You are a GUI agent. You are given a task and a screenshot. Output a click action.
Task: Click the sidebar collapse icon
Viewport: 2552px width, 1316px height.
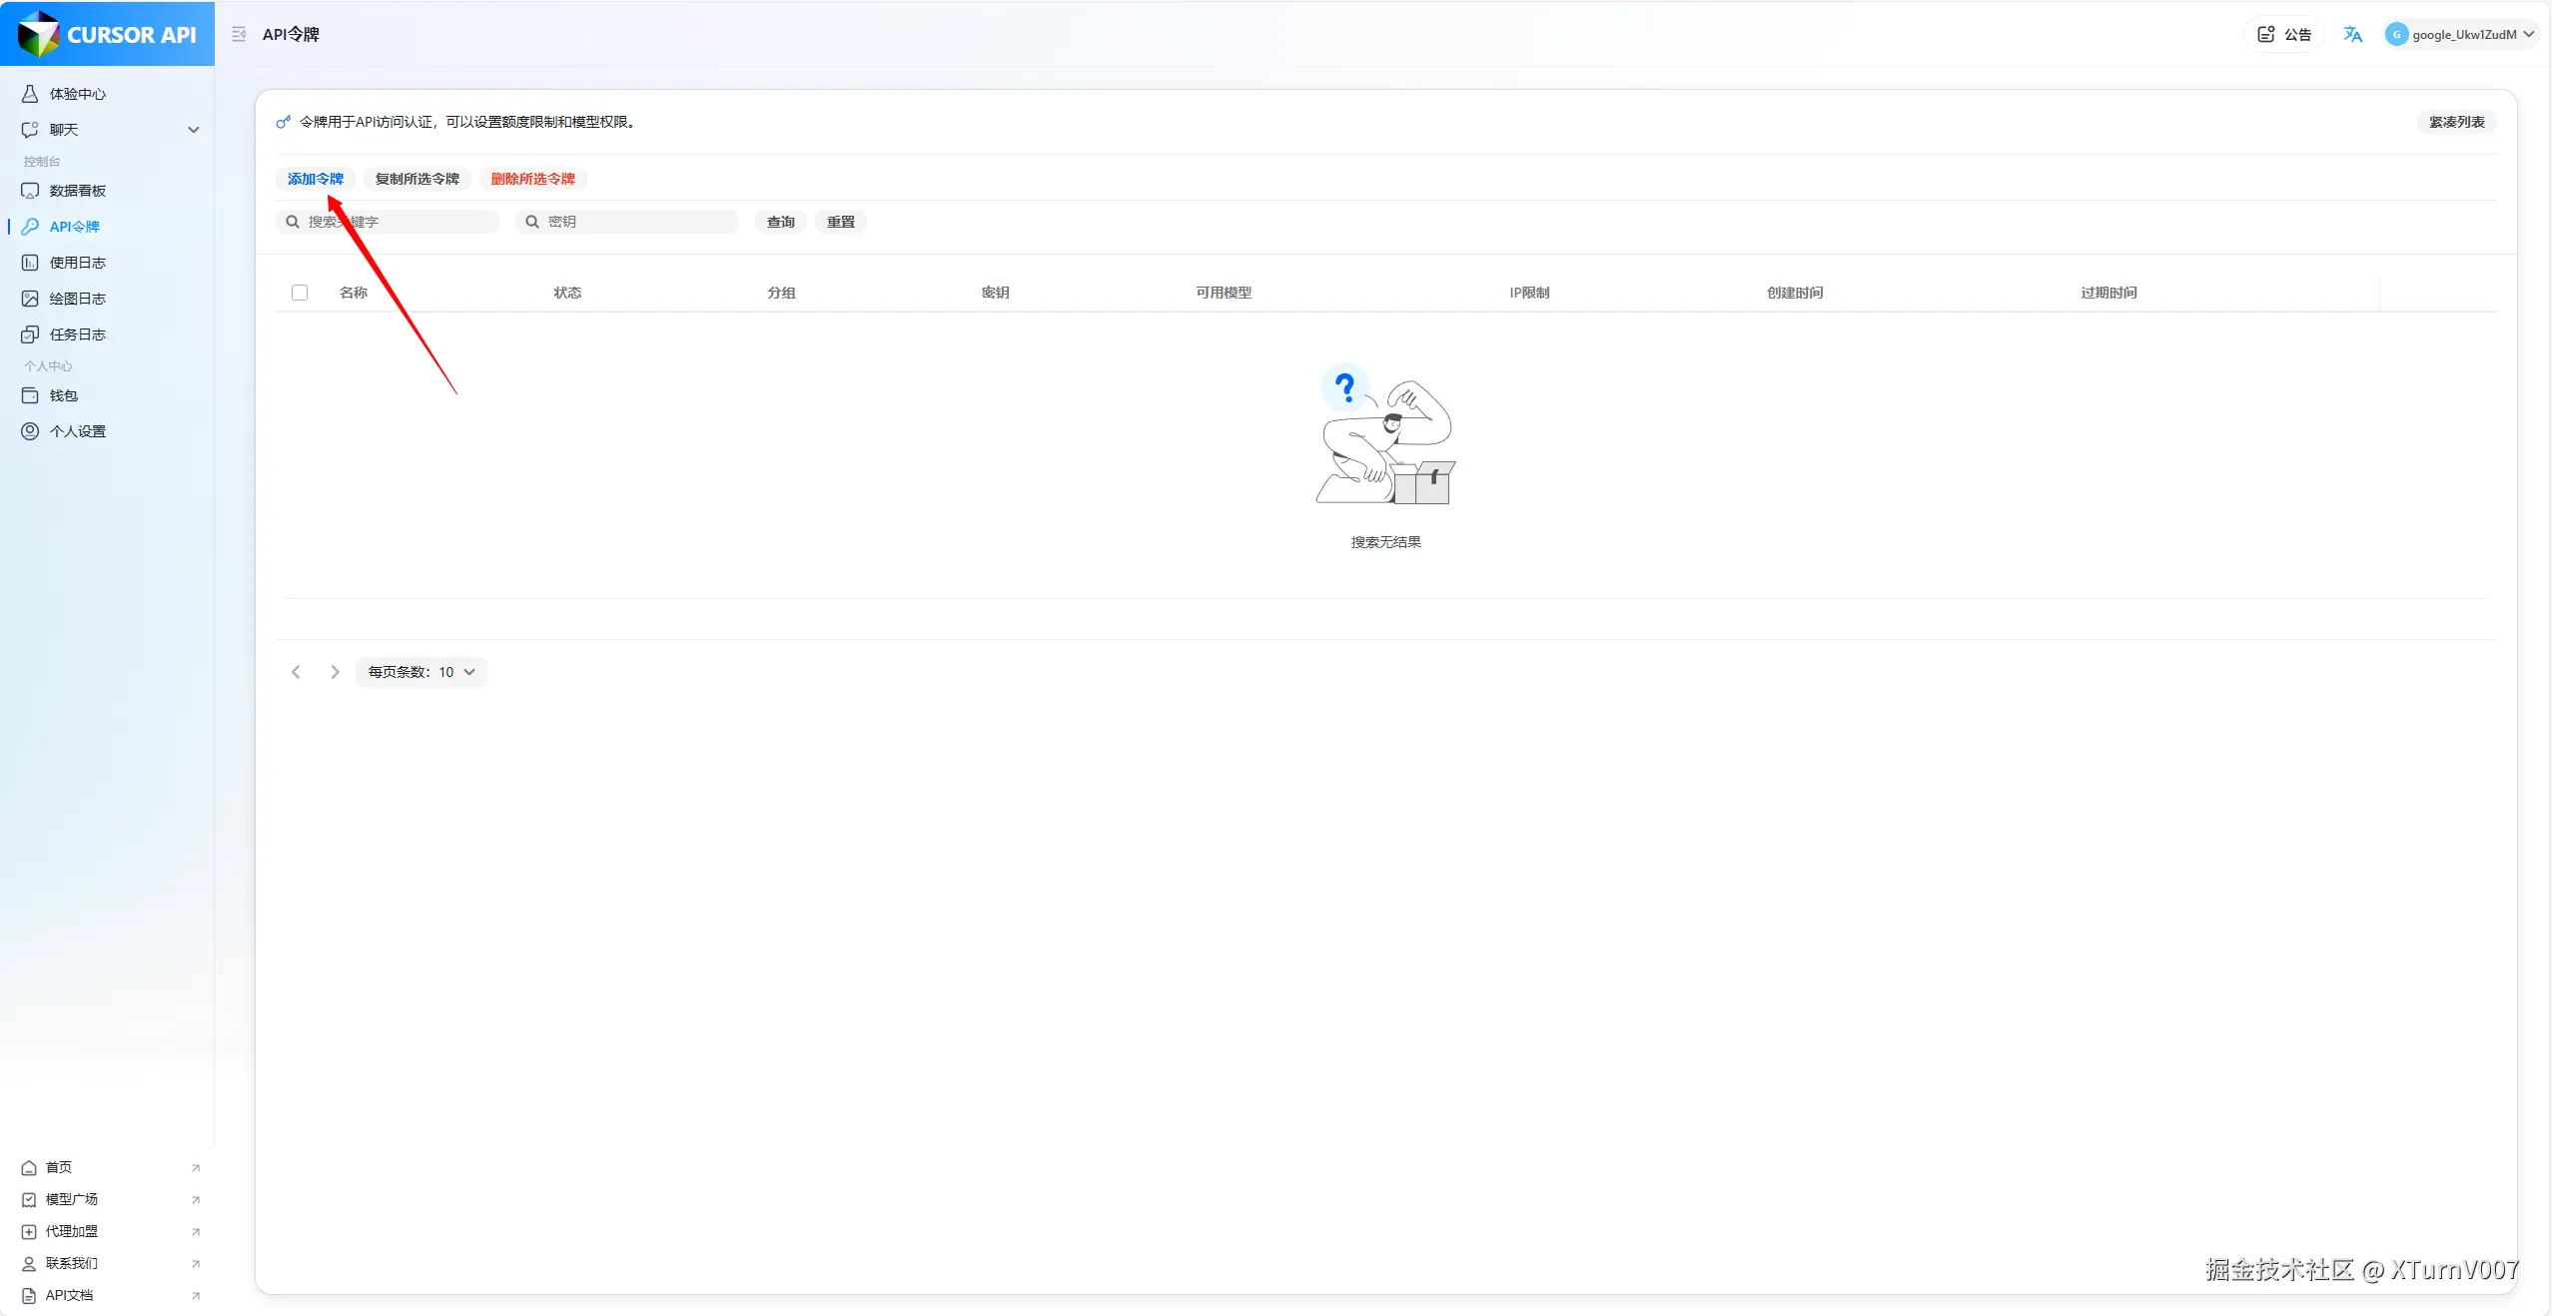(239, 34)
